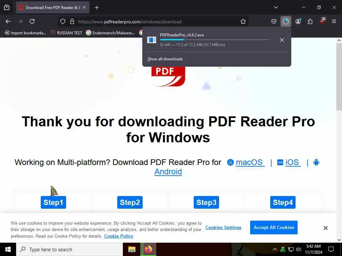Show site security padlock info
This screenshot has height=256, width=342.
coord(72,22)
